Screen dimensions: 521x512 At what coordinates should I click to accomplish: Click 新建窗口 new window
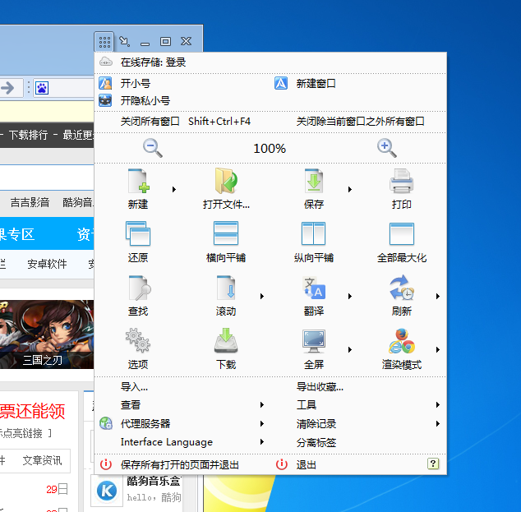coord(316,84)
